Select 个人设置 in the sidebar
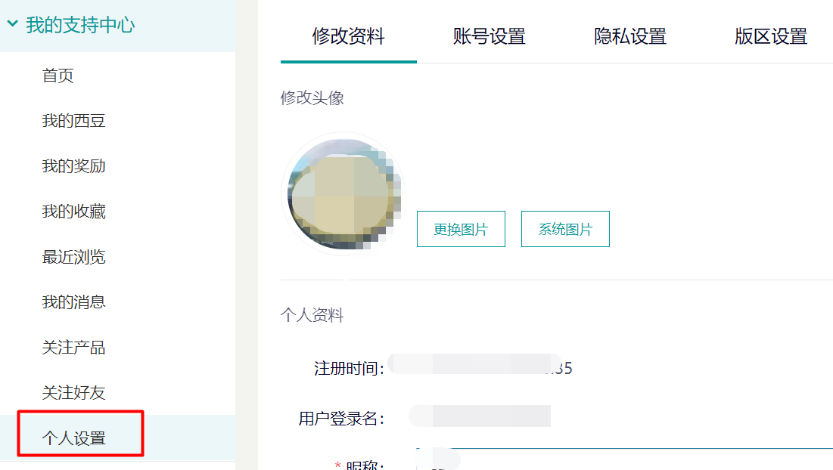The image size is (833, 470). pos(73,438)
